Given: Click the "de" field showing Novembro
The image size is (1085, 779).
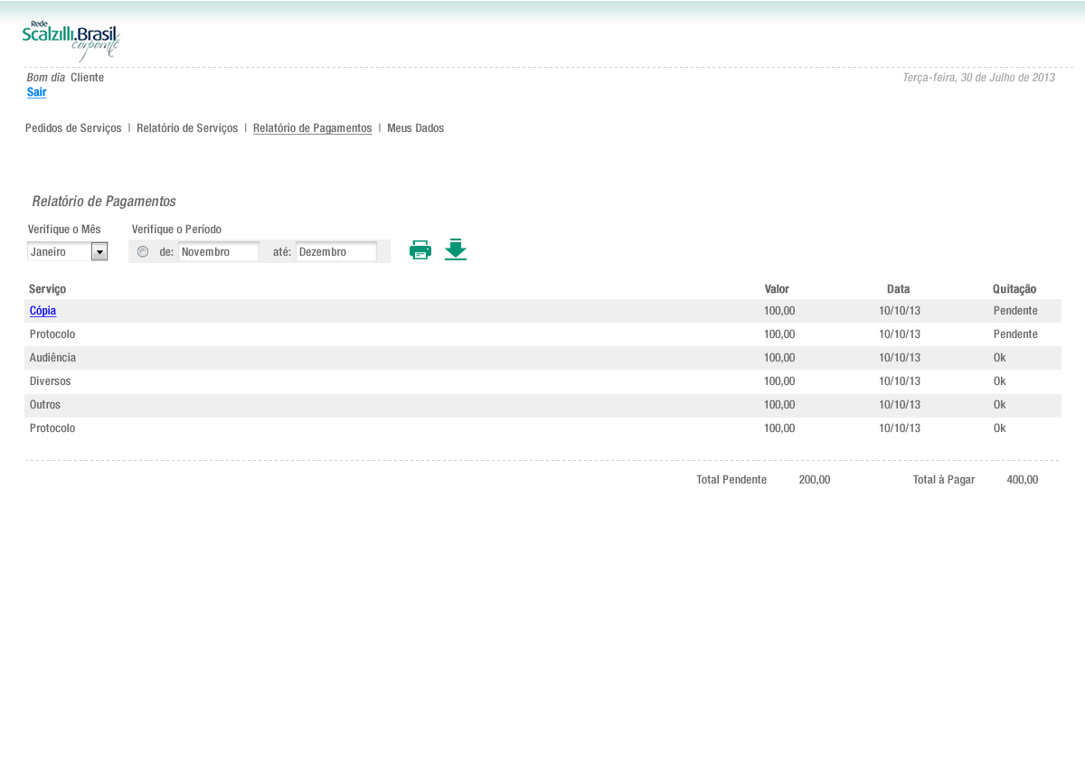Looking at the screenshot, I should point(218,252).
